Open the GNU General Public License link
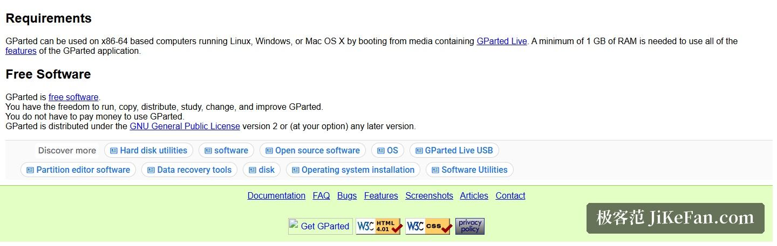 pyautogui.click(x=185, y=126)
